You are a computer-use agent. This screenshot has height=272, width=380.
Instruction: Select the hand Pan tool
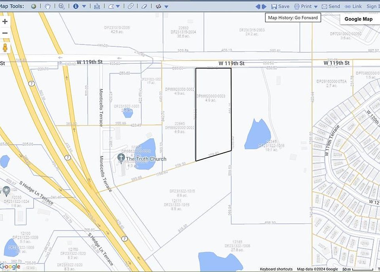coord(48,6)
